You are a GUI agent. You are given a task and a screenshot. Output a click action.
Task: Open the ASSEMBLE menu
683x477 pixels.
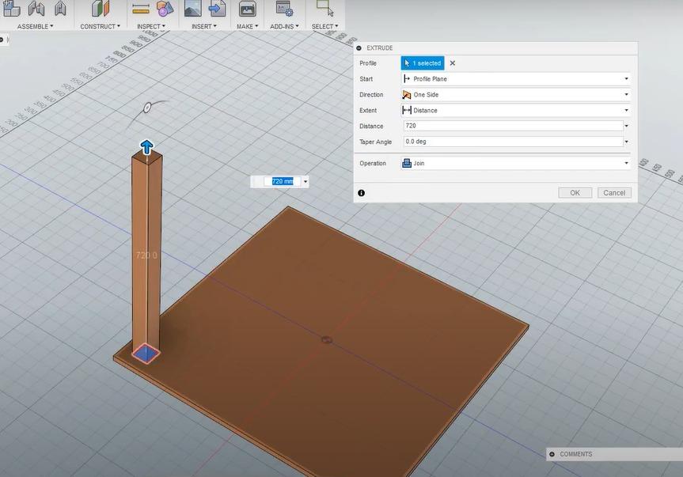[x=36, y=27]
